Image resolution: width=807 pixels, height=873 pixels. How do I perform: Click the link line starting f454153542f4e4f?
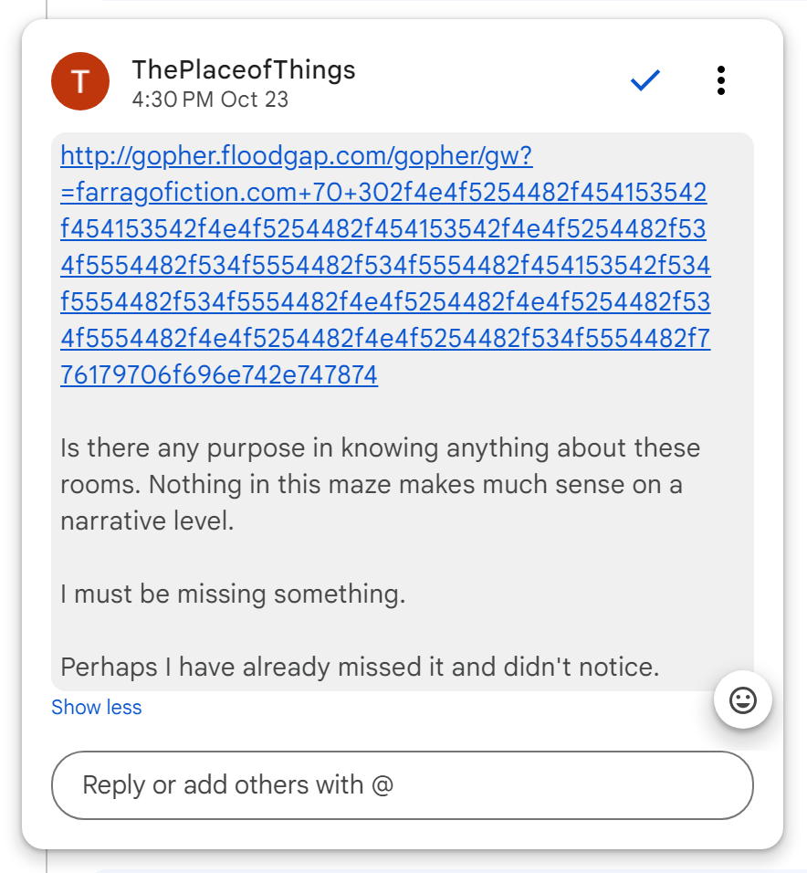pyautogui.click(x=383, y=229)
